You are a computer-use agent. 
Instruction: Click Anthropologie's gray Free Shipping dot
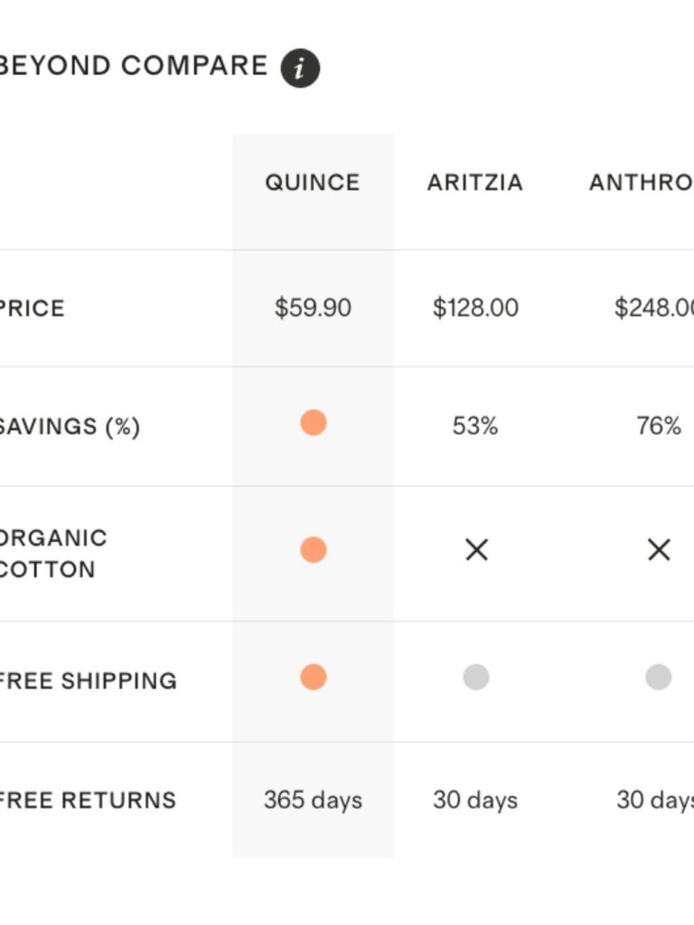658,677
